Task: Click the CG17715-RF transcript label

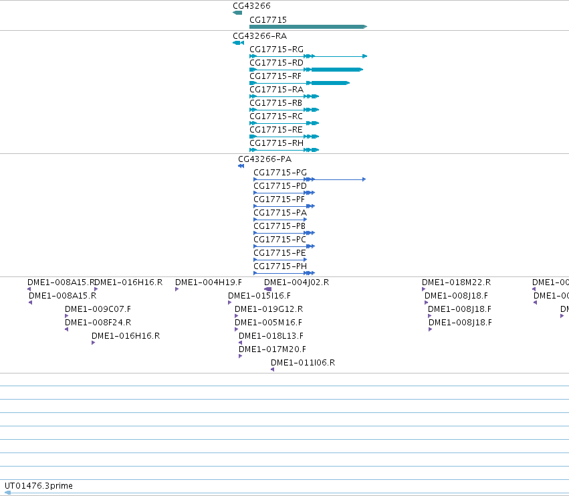Action: (x=275, y=76)
